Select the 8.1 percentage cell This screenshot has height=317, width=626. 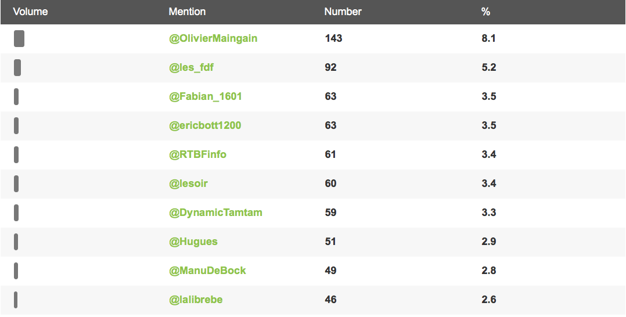(489, 38)
